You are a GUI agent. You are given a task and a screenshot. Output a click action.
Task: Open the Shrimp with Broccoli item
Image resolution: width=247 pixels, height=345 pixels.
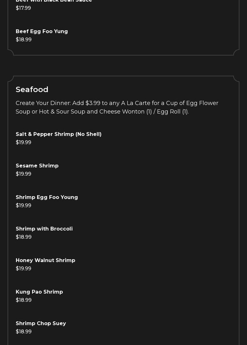44,229
